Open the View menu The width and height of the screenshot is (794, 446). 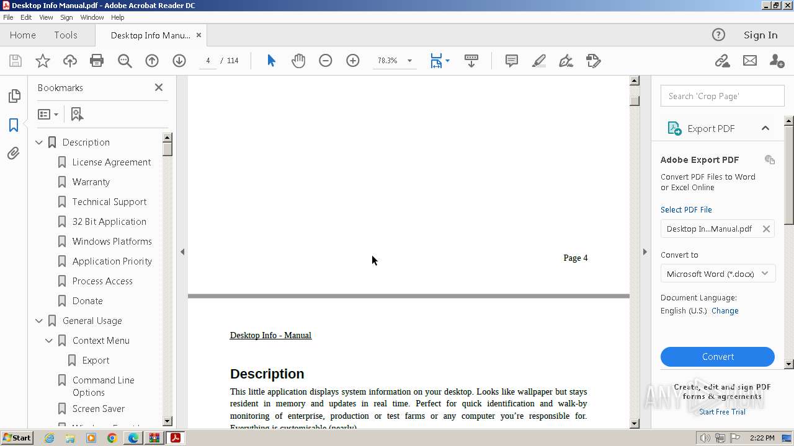tap(46, 17)
